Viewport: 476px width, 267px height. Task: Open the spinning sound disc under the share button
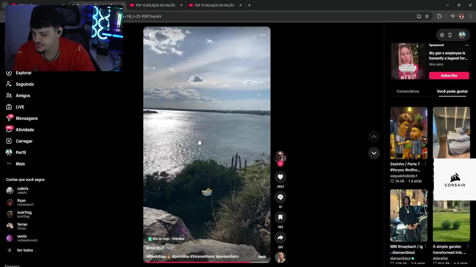tap(280, 257)
